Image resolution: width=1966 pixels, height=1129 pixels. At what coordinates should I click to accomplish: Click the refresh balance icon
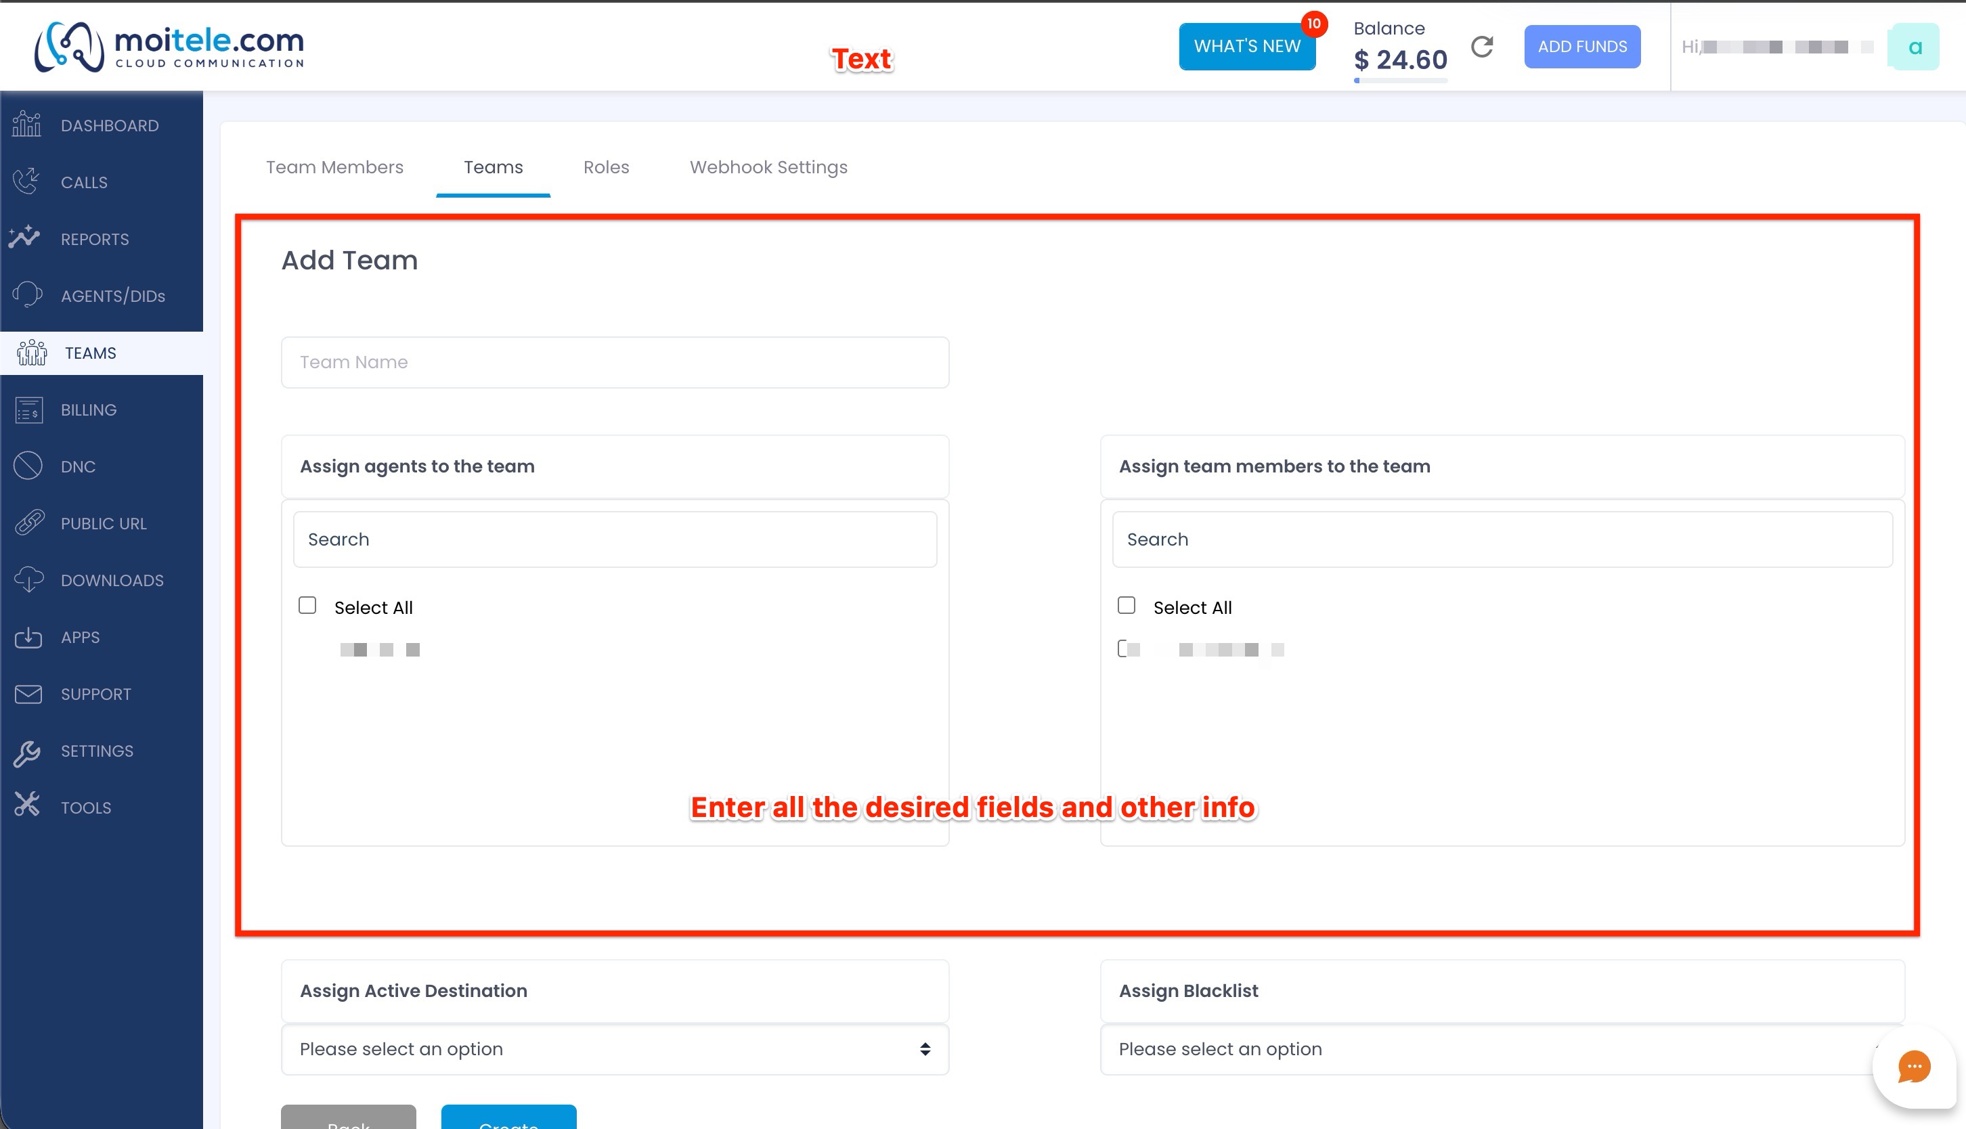[1482, 47]
